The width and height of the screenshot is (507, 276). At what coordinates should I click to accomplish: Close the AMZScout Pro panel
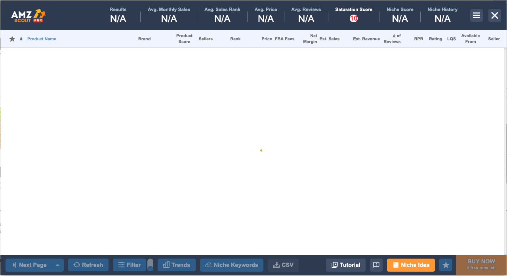(495, 15)
